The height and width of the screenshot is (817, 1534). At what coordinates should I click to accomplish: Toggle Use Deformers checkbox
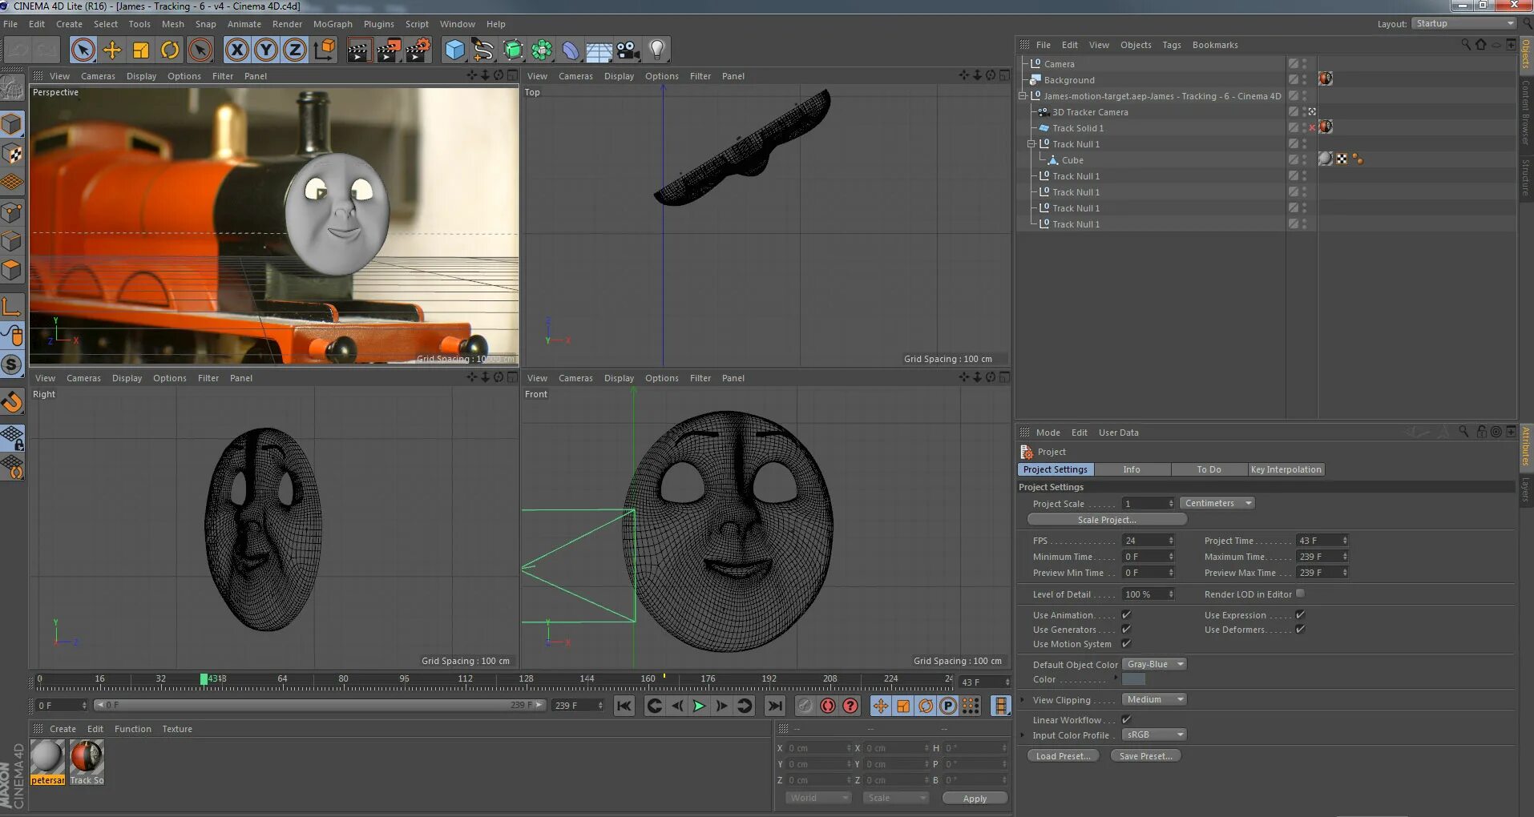point(1300,629)
